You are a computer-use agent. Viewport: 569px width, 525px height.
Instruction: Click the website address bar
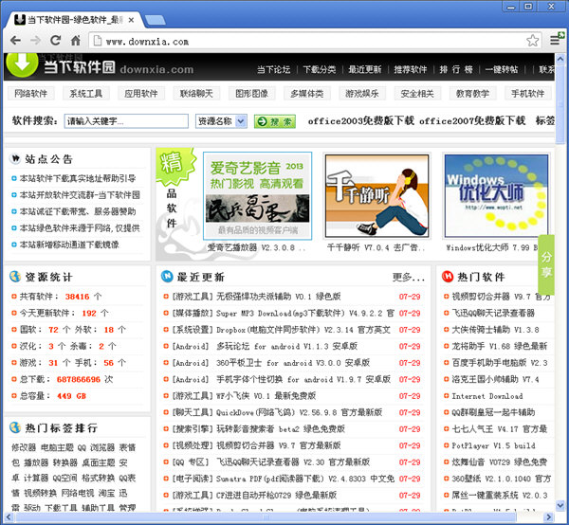pyautogui.click(x=303, y=41)
